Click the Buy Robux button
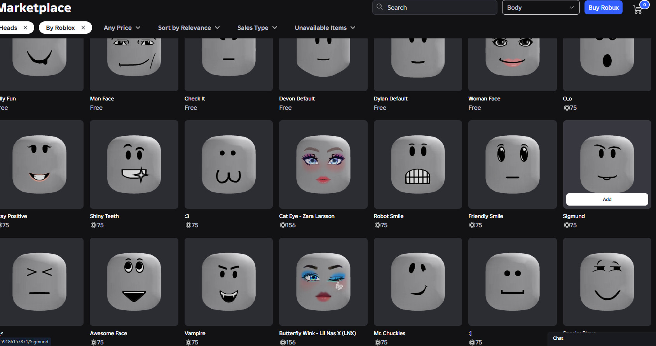 point(603,7)
